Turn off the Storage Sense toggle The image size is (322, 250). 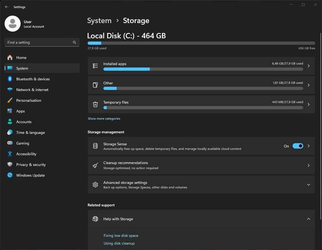[x=298, y=146]
